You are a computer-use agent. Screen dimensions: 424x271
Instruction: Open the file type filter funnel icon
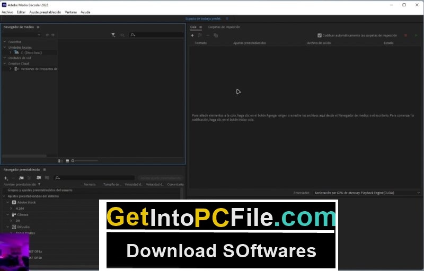(x=113, y=35)
